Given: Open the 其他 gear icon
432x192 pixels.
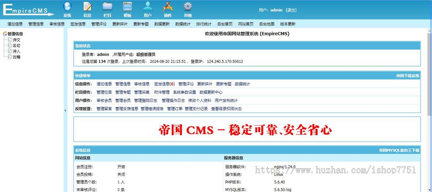Looking at the screenshot, I should 188,6.
